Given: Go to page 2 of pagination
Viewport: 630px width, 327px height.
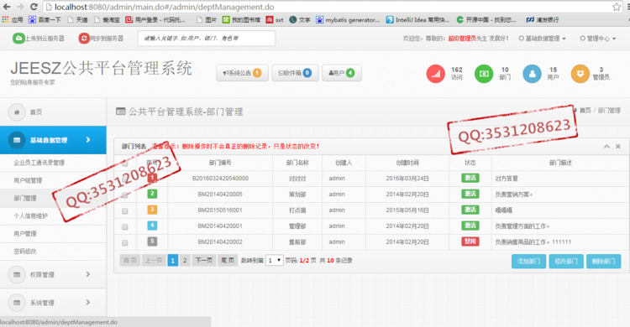Looking at the screenshot, I should point(185,261).
